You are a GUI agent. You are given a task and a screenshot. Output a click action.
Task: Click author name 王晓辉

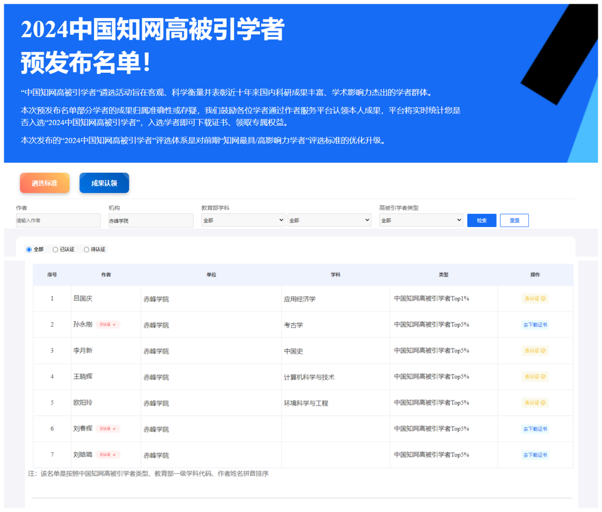(83, 377)
